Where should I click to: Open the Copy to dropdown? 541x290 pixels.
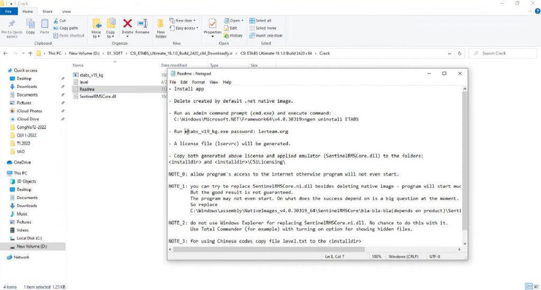point(111,28)
